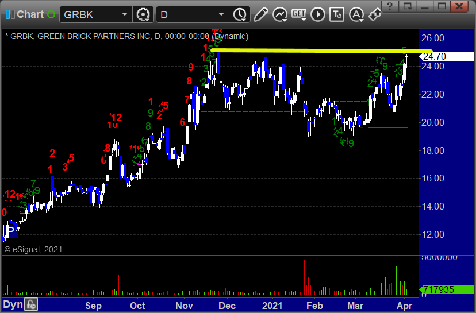Select the green dashed line near 21.50
Screen dimensions: 476x313
[351, 101]
